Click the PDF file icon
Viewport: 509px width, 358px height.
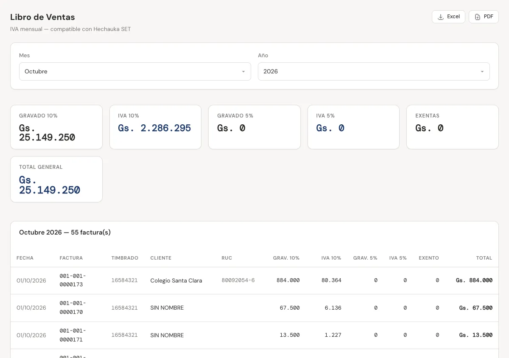coord(478,17)
